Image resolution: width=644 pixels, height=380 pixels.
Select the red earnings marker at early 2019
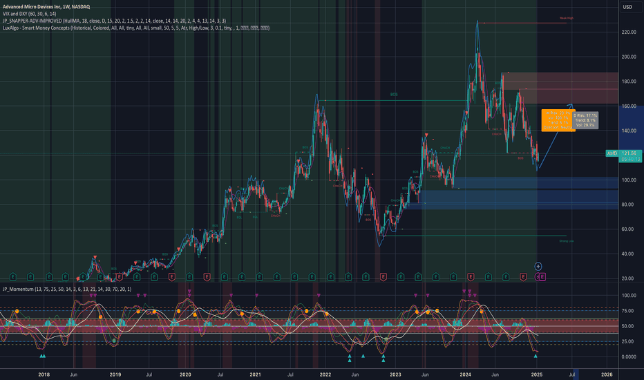click(x=119, y=277)
